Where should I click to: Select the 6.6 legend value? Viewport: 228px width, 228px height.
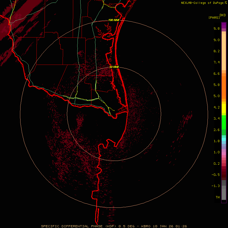tap(217, 73)
